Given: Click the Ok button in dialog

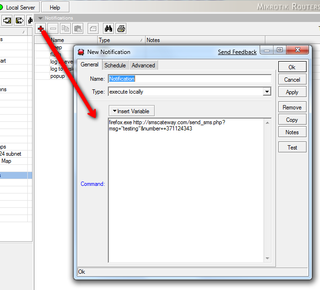Looking at the screenshot, I should click(292, 67).
